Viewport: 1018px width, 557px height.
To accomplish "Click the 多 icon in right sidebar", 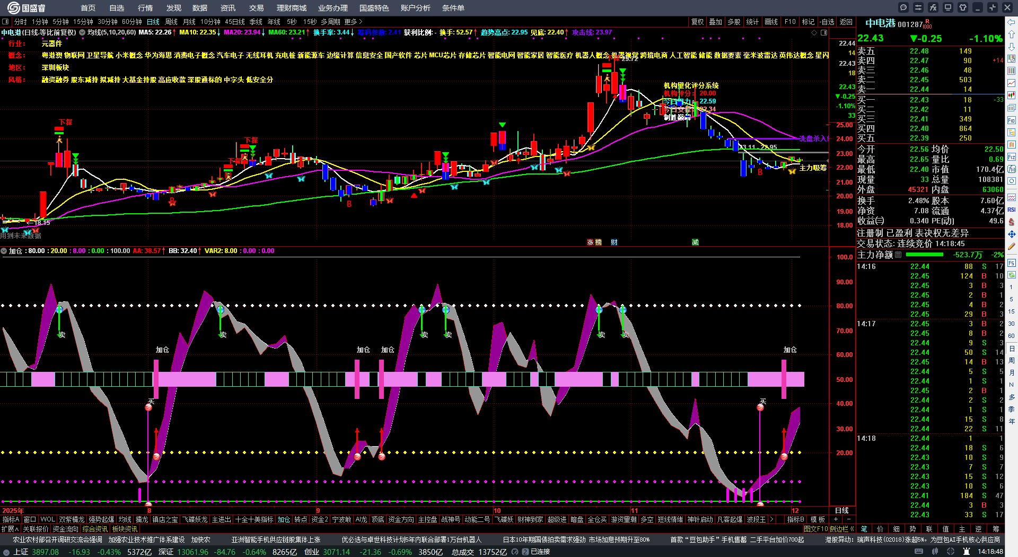I will 1012,397.
